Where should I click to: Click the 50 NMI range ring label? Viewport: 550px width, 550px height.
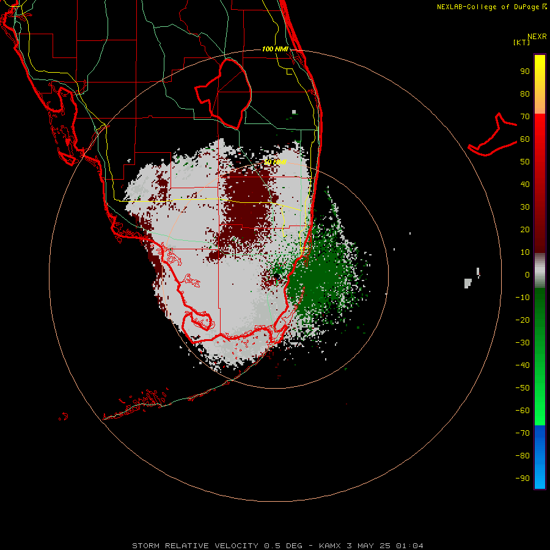tap(276, 162)
